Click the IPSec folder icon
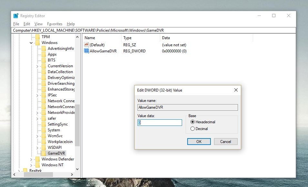This screenshot has width=308, height=187. 44,95
